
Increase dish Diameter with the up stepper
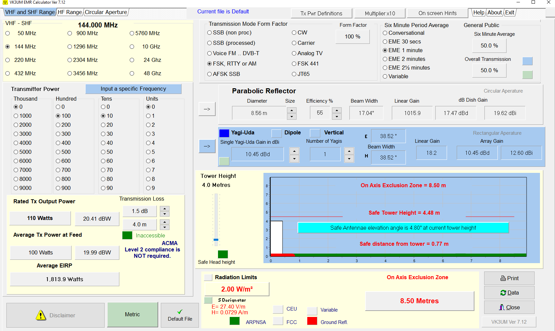pyautogui.click(x=292, y=110)
